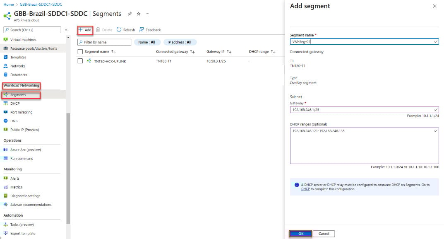The height and width of the screenshot is (239, 444).
Task: Refresh the segments list
Action: pos(126,30)
